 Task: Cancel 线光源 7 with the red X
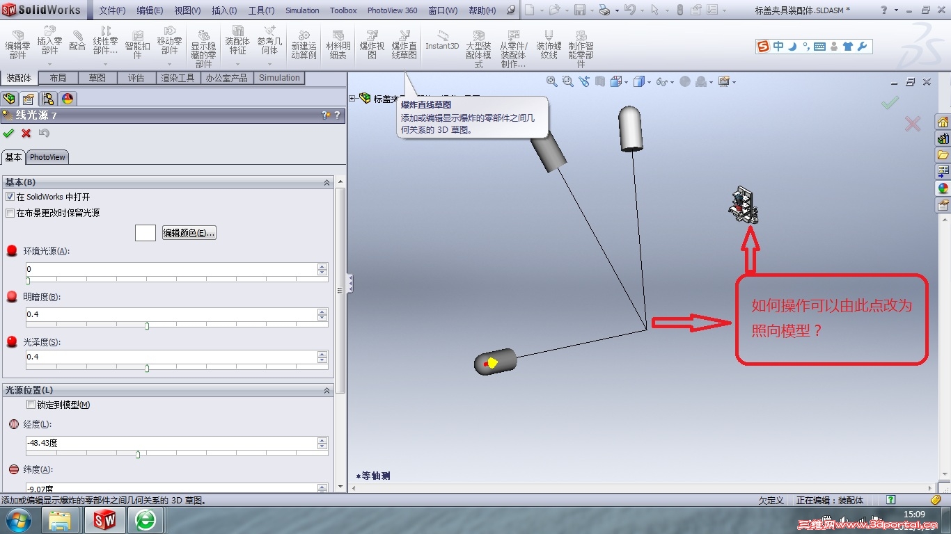[x=26, y=133]
